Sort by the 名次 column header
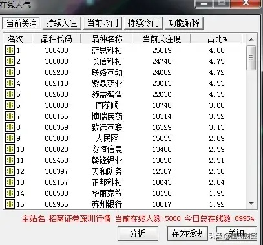 tap(18, 39)
